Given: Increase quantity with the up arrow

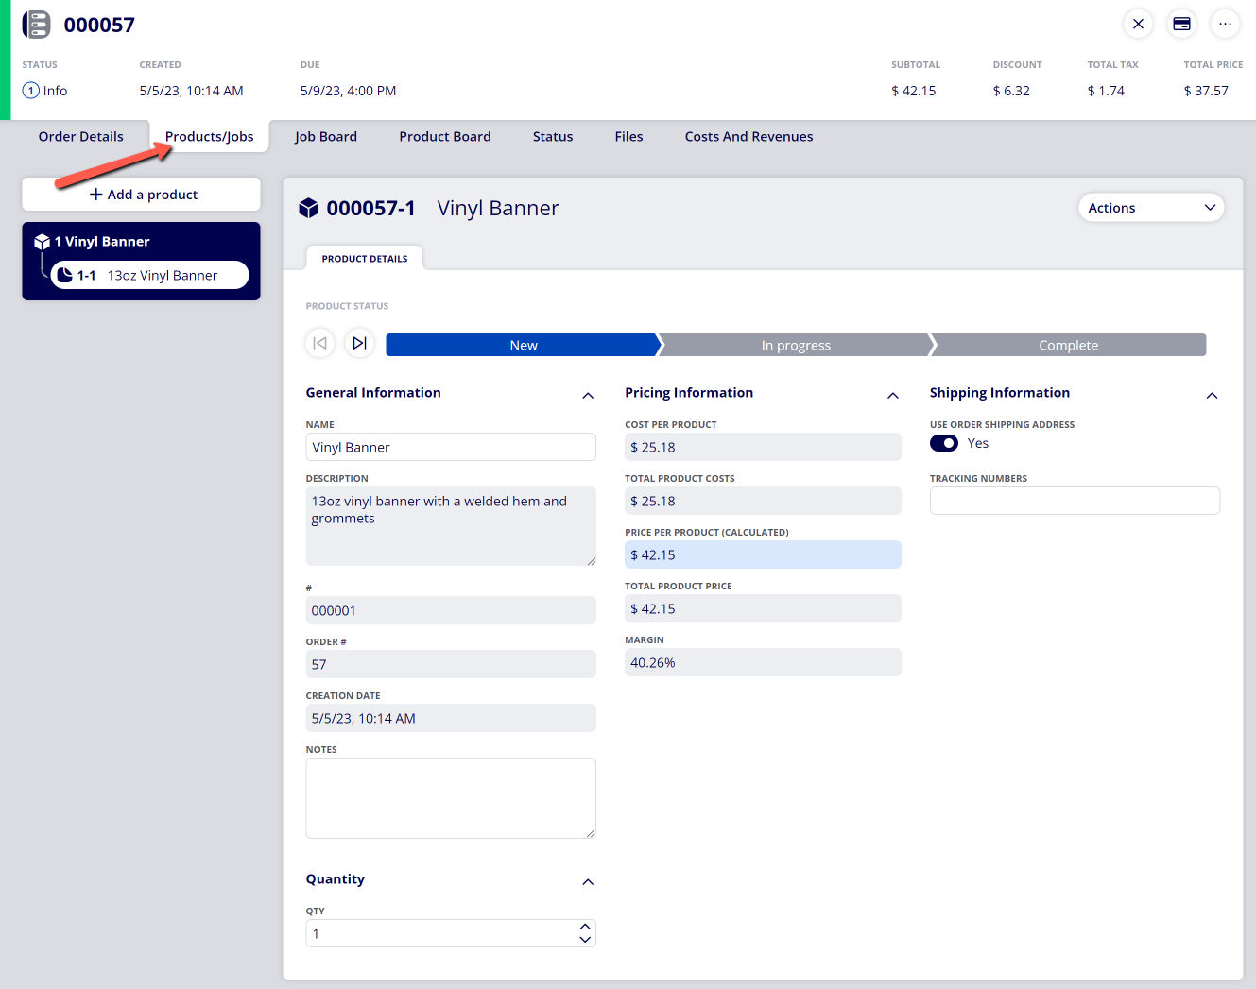Looking at the screenshot, I should pyautogui.click(x=585, y=928).
